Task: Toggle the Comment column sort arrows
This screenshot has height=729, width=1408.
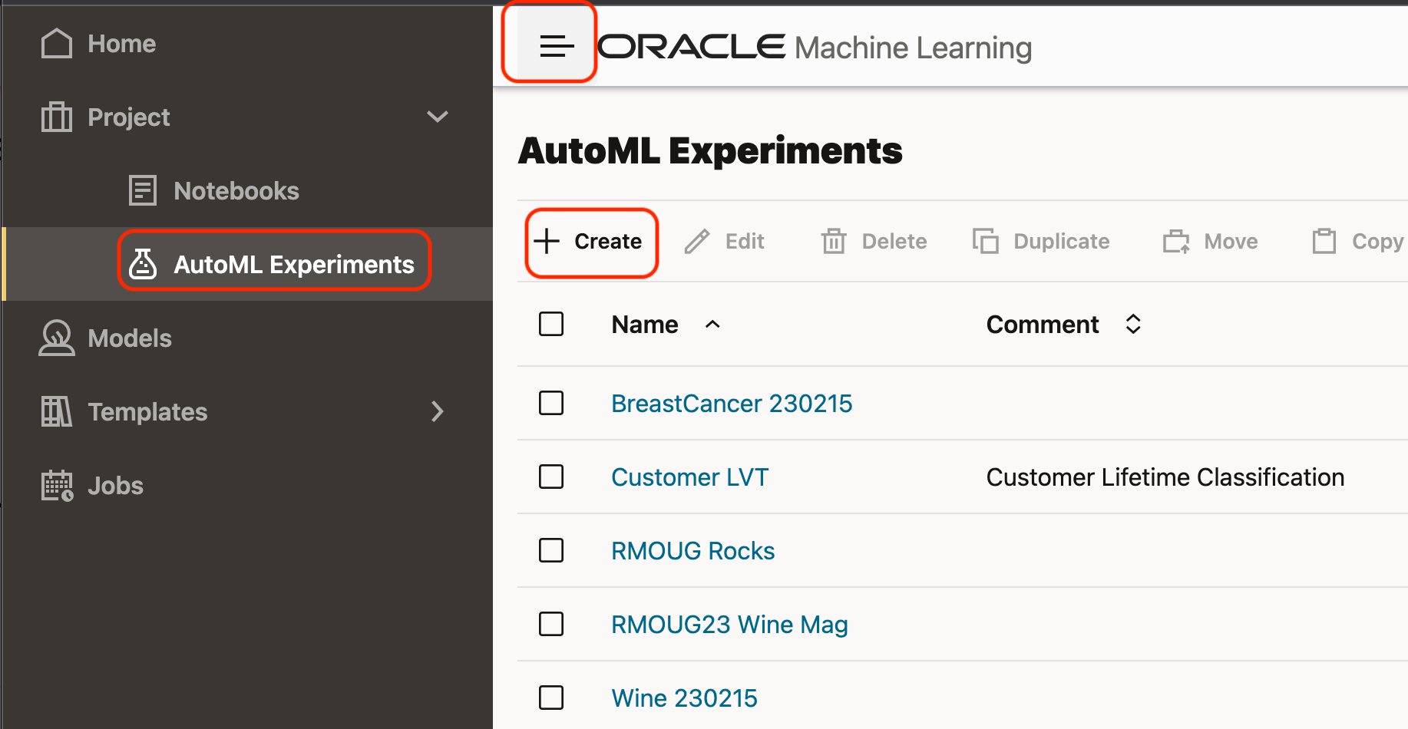Action: pyautogui.click(x=1133, y=324)
